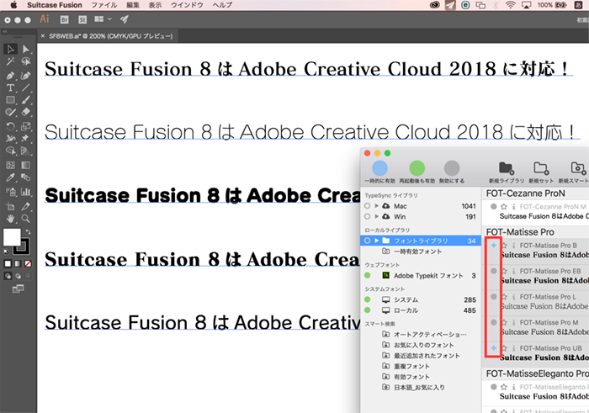Select the Artboard tool
The height and width of the screenshot is (413, 589).
point(10,206)
